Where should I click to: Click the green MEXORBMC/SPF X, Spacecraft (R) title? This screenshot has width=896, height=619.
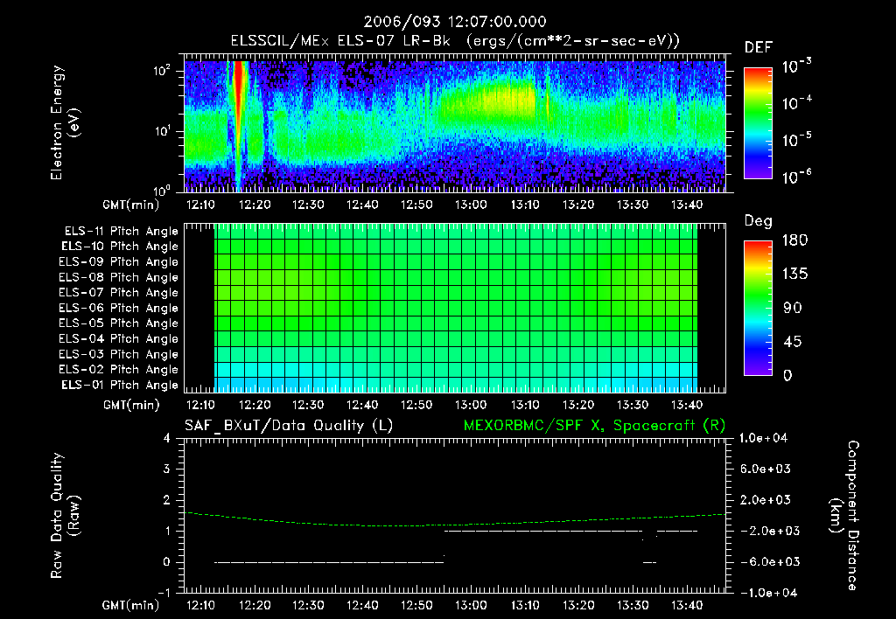[594, 426]
